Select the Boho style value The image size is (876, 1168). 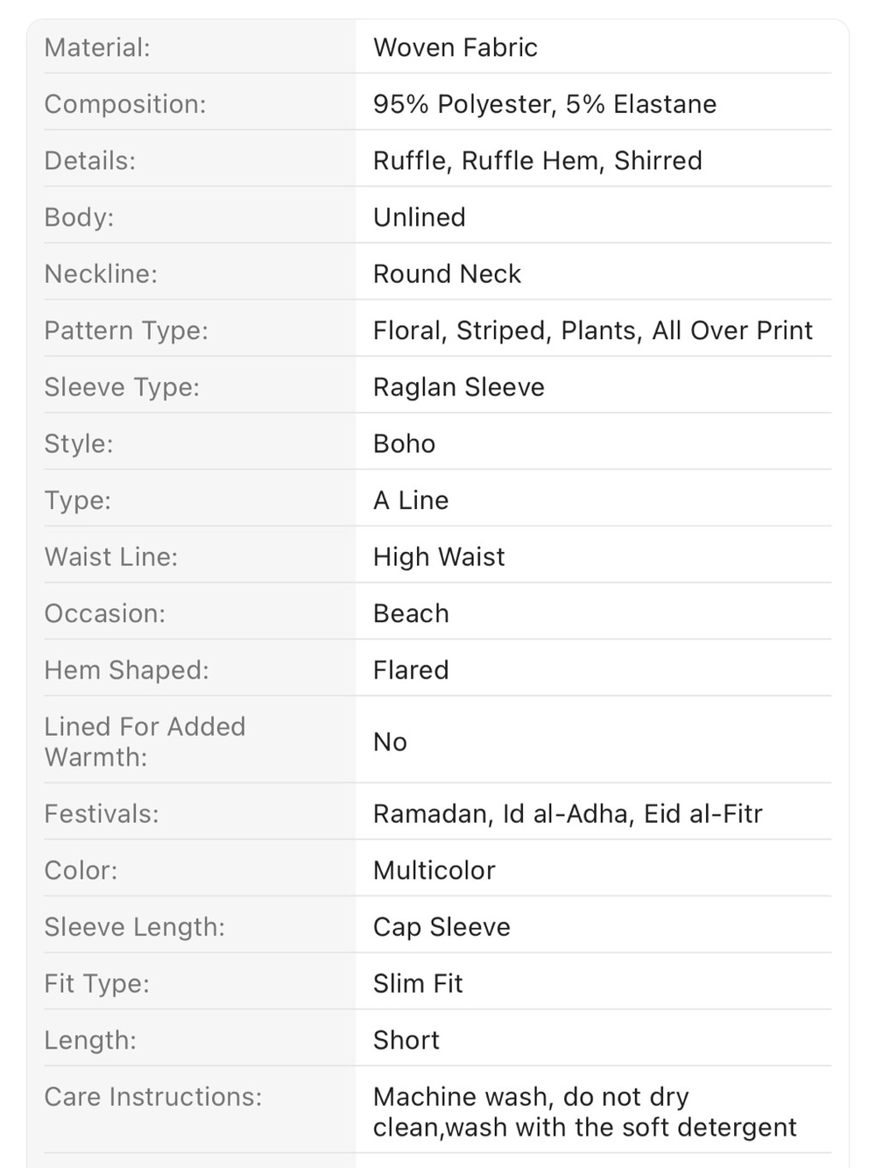click(404, 443)
